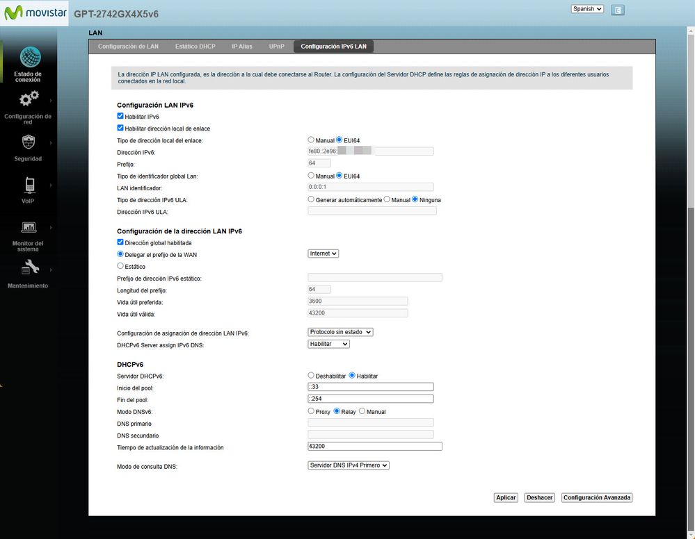The image size is (695, 539).
Task: Select Deshabilitar for Servidor DHCPv6
Action: pos(311,376)
